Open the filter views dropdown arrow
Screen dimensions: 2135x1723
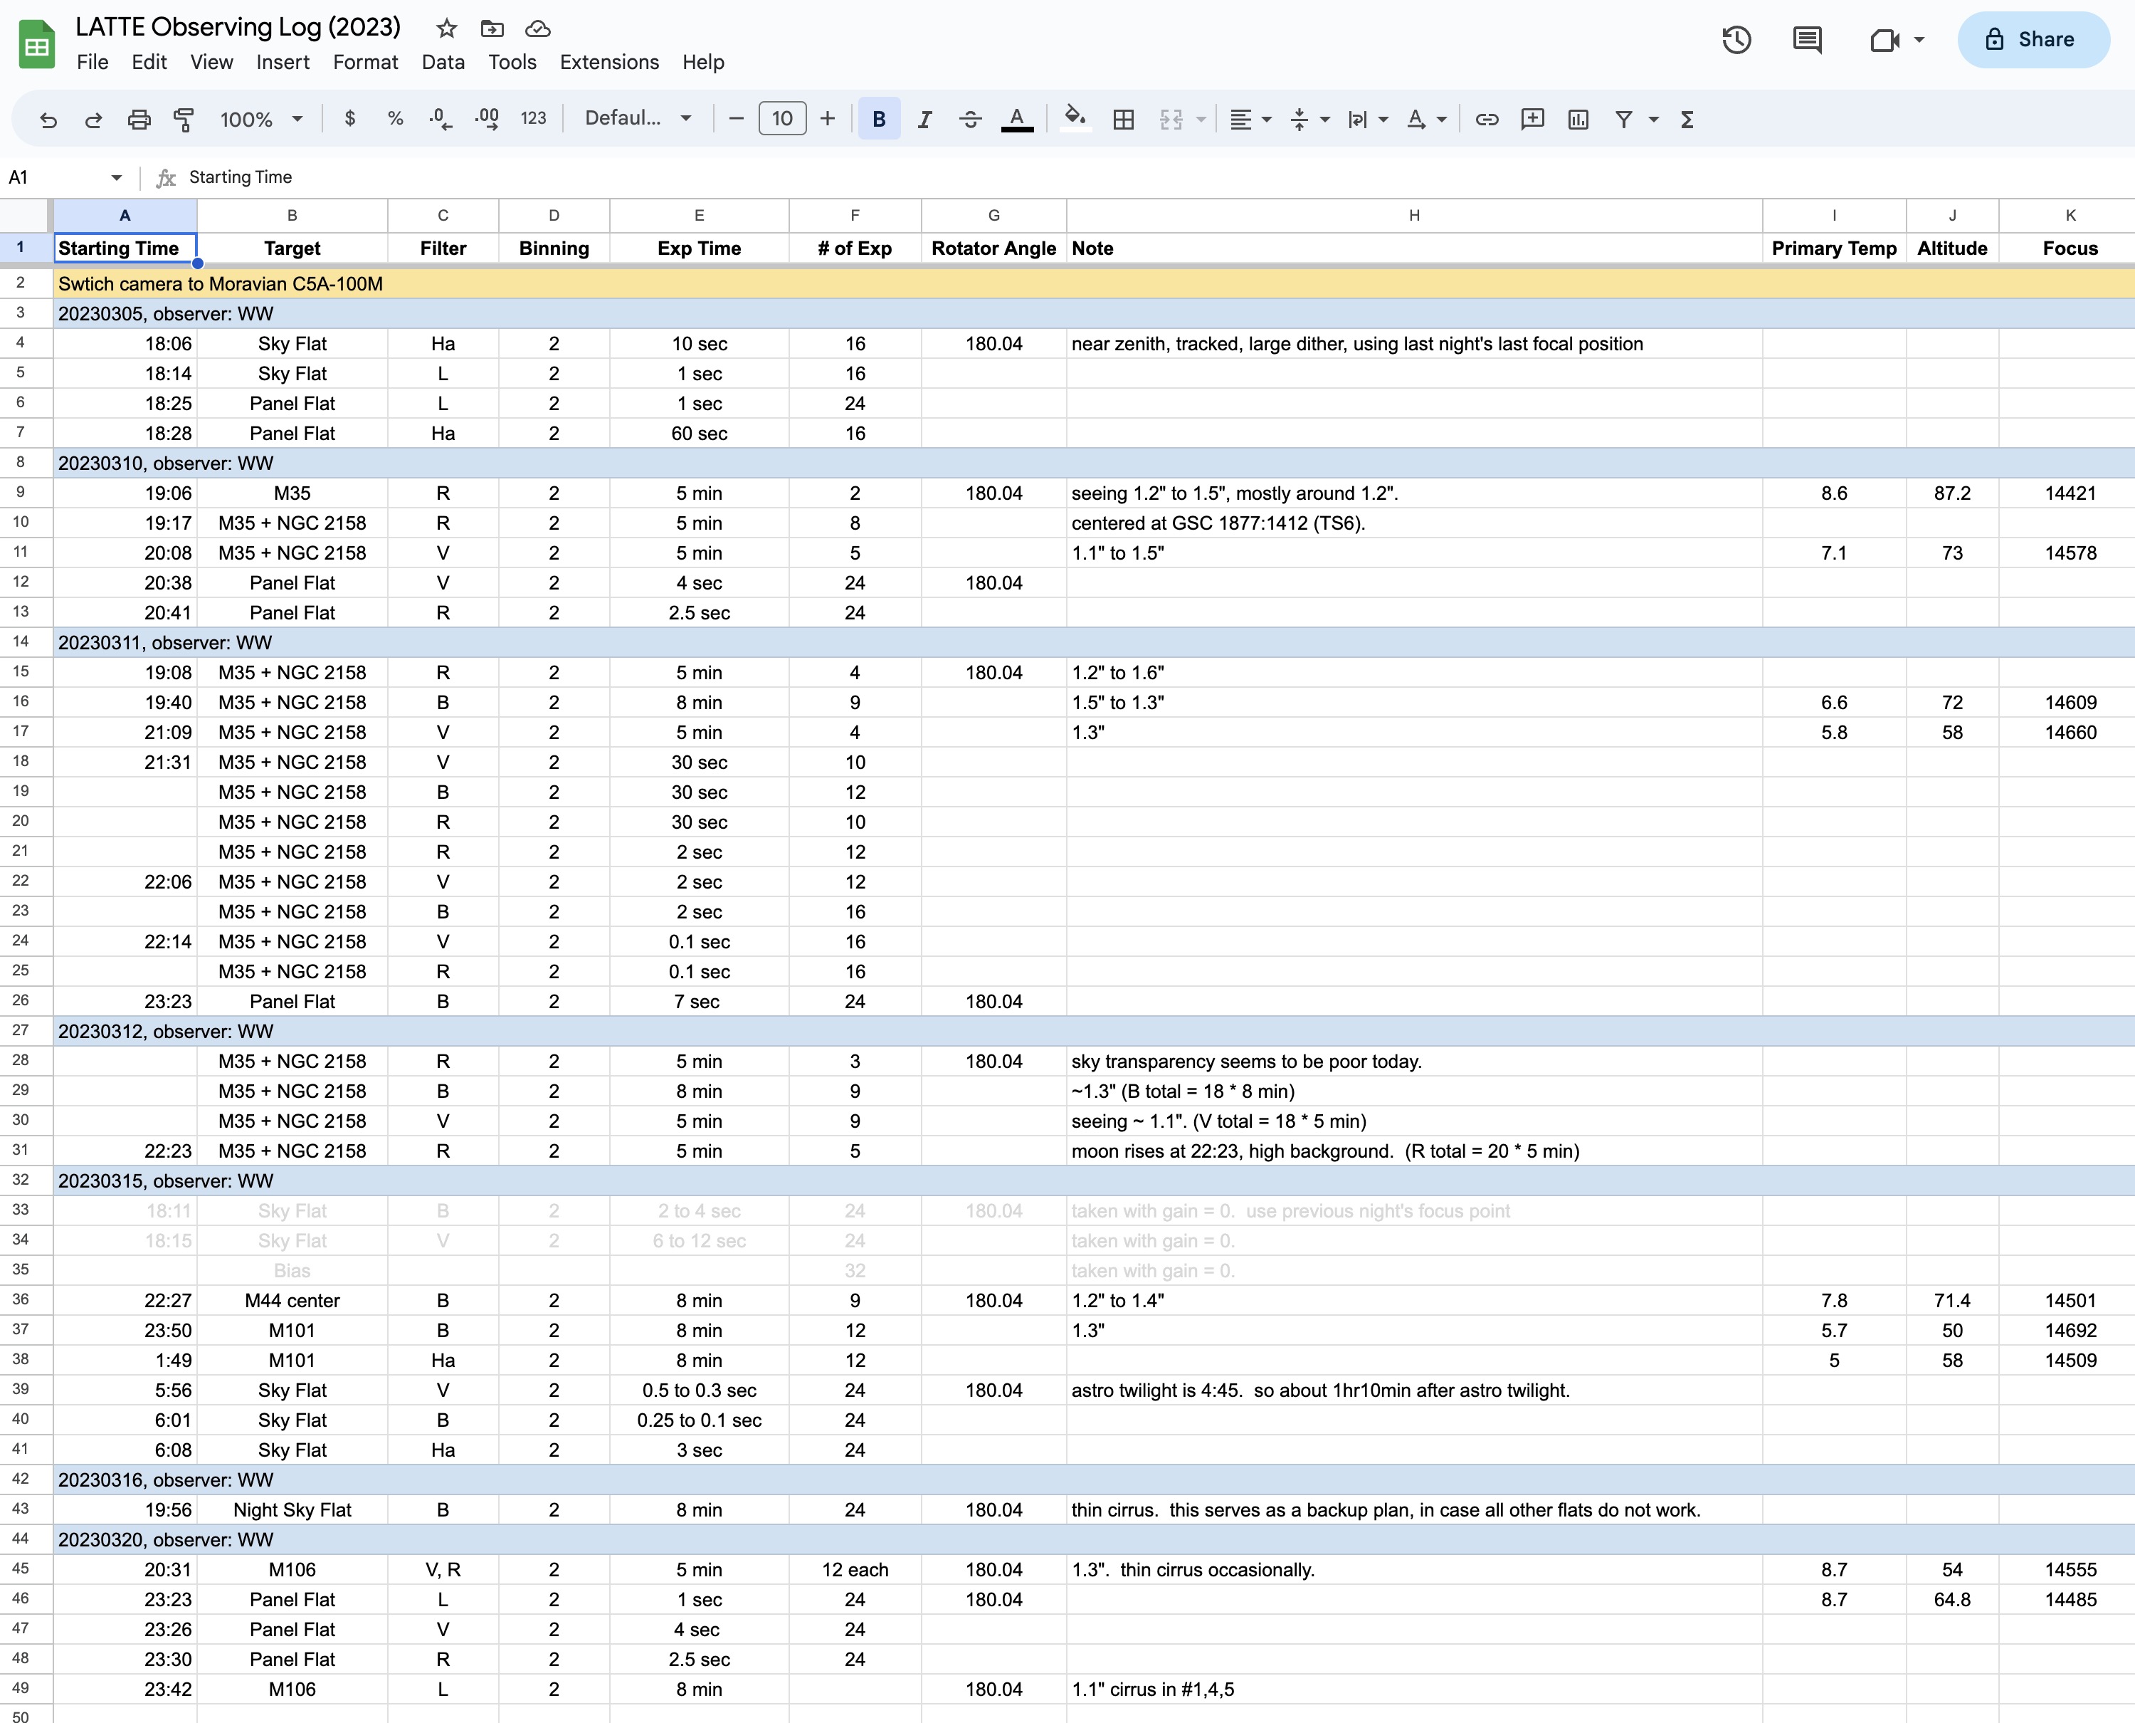point(1654,119)
